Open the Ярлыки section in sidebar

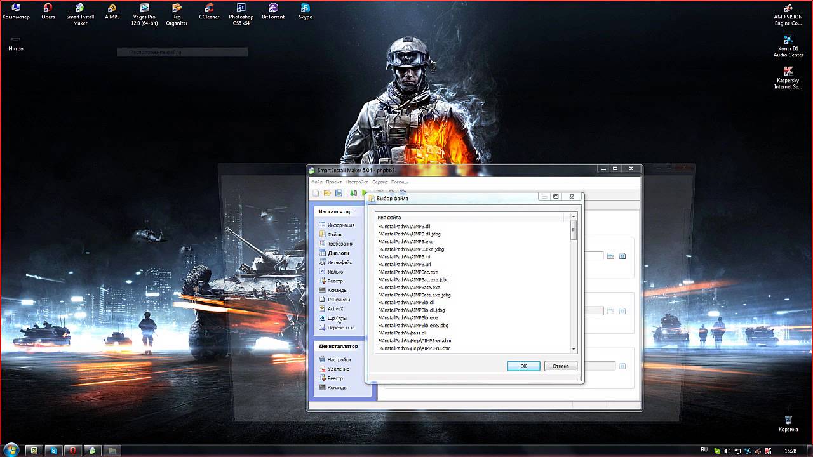click(x=332, y=272)
